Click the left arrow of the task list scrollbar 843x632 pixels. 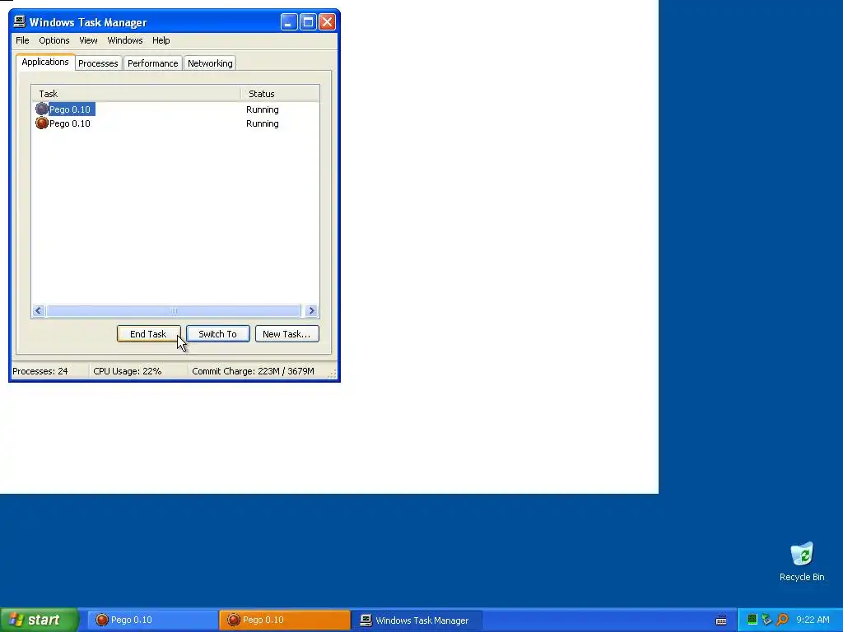[x=39, y=310]
